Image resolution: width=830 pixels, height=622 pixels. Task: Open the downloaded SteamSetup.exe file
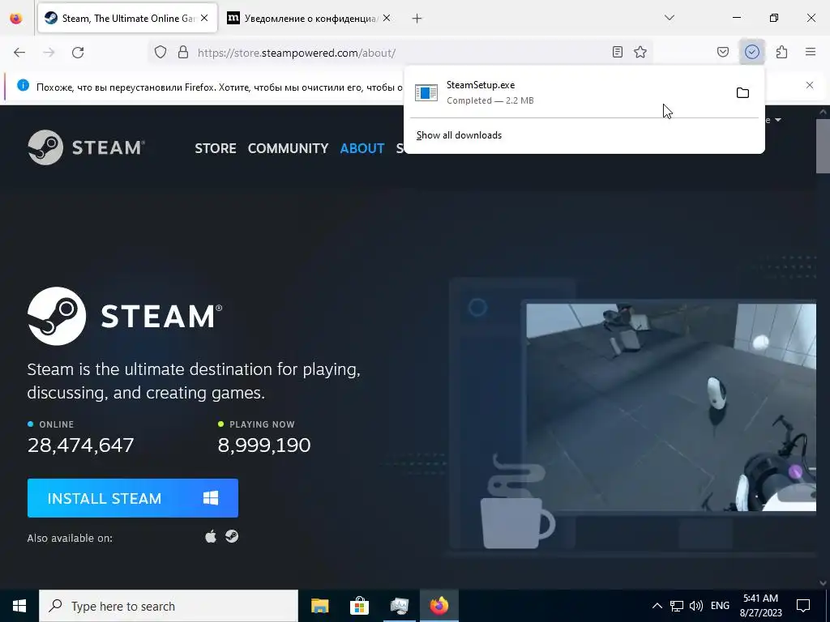coord(569,92)
